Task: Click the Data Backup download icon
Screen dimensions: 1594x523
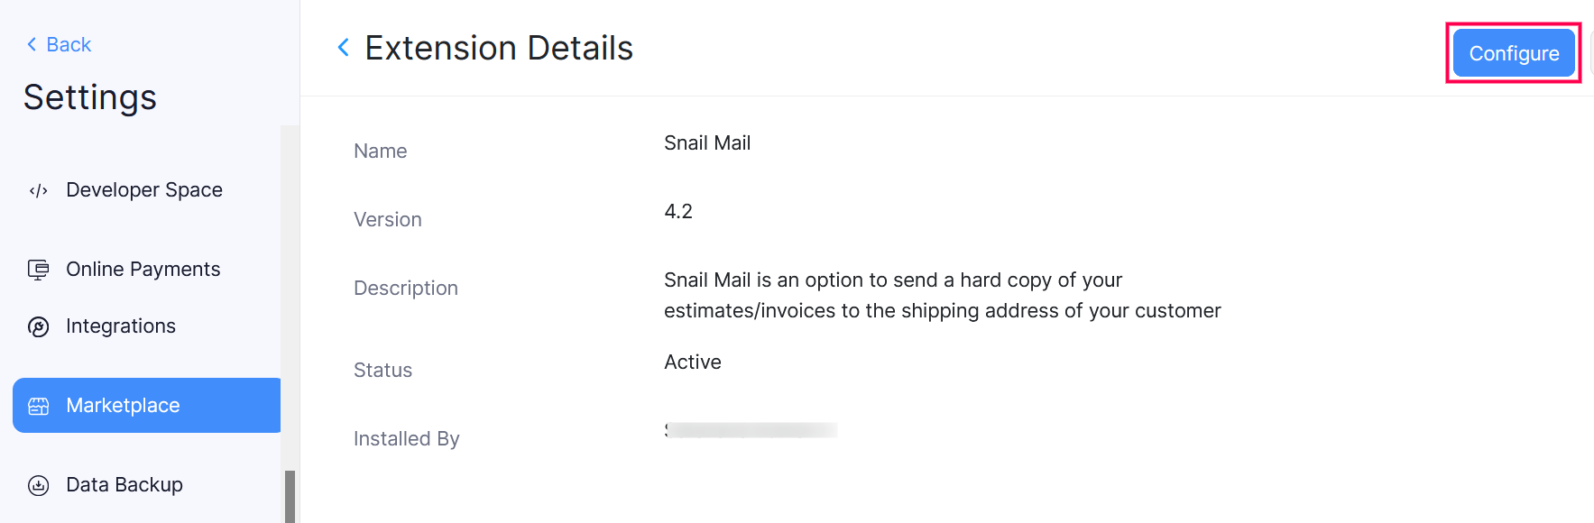Action: [x=38, y=485]
